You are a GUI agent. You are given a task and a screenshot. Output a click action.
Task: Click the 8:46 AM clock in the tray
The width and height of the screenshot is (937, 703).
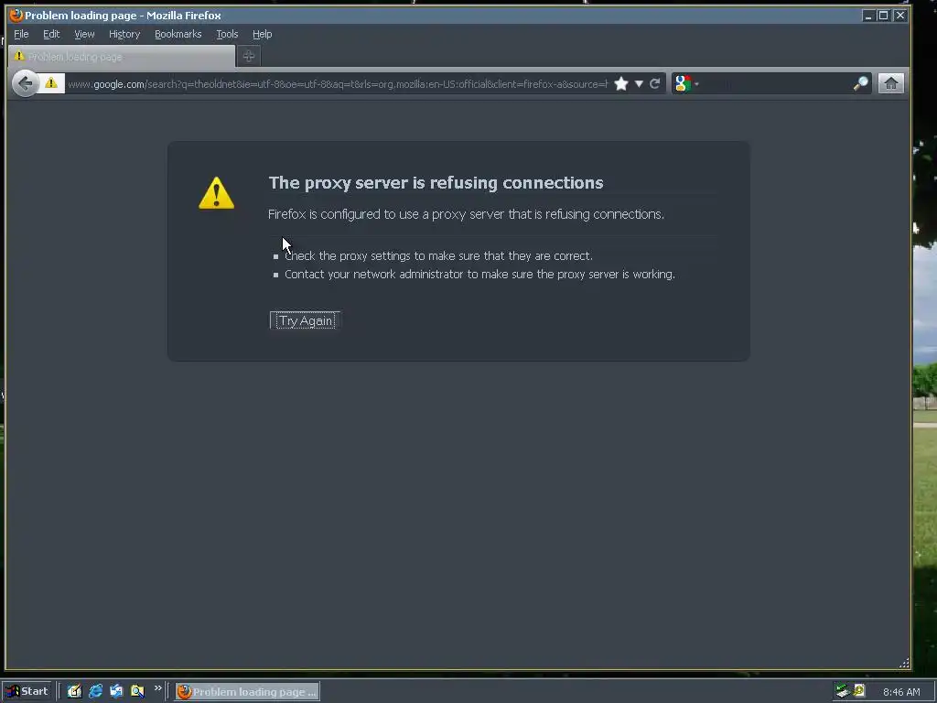[901, 692]
